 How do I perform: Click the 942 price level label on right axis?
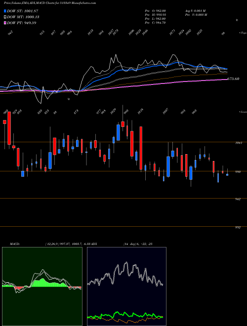click(238, 199)
